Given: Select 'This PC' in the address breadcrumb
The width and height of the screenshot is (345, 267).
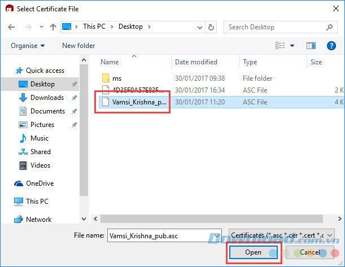Looking at the screenshot, I should (94, 27).
